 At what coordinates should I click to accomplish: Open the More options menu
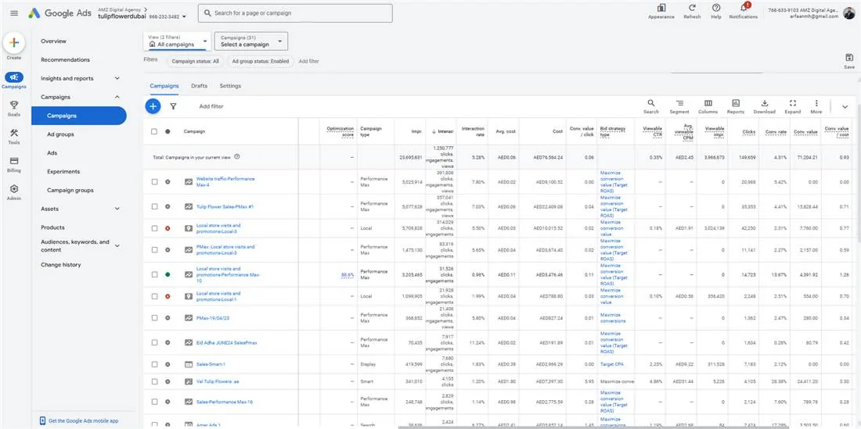pos(816,103)
